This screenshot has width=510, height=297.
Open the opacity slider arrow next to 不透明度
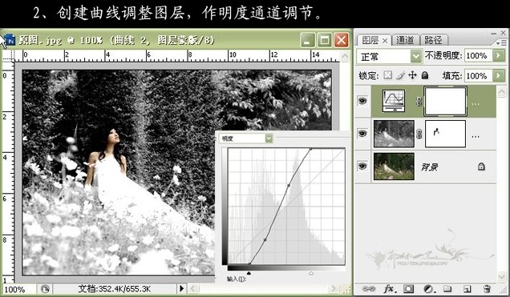pos(499,55)
